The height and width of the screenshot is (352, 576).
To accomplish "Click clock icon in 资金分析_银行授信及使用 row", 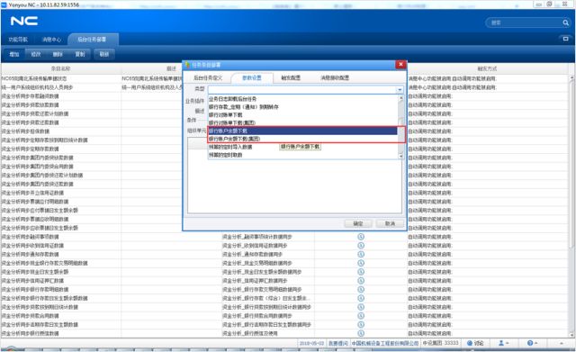I will (x=361, y=333).
